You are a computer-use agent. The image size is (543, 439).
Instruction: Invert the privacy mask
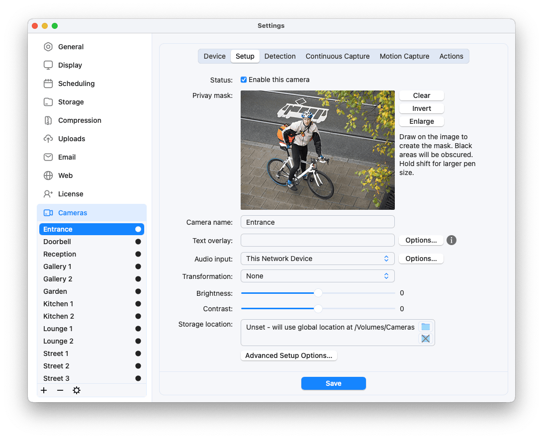pos(421,108)
